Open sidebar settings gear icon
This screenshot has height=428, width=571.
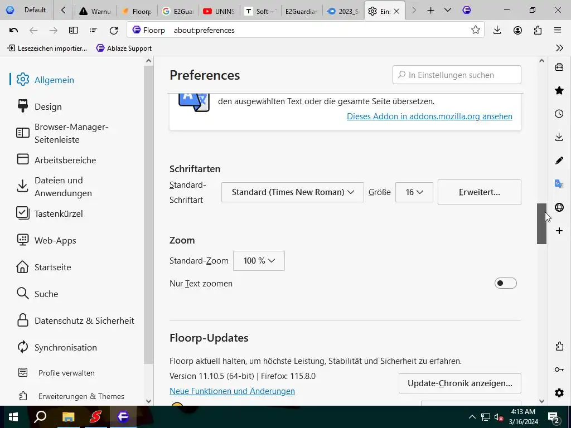click(x=559, y=393)
